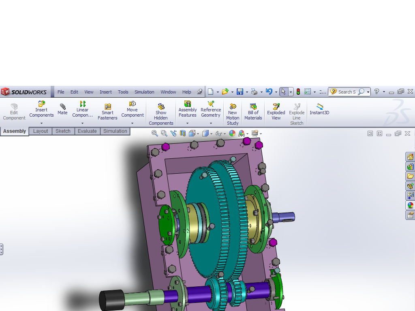
Task: Toggle the Section View icon
Action: pos(183,133)
